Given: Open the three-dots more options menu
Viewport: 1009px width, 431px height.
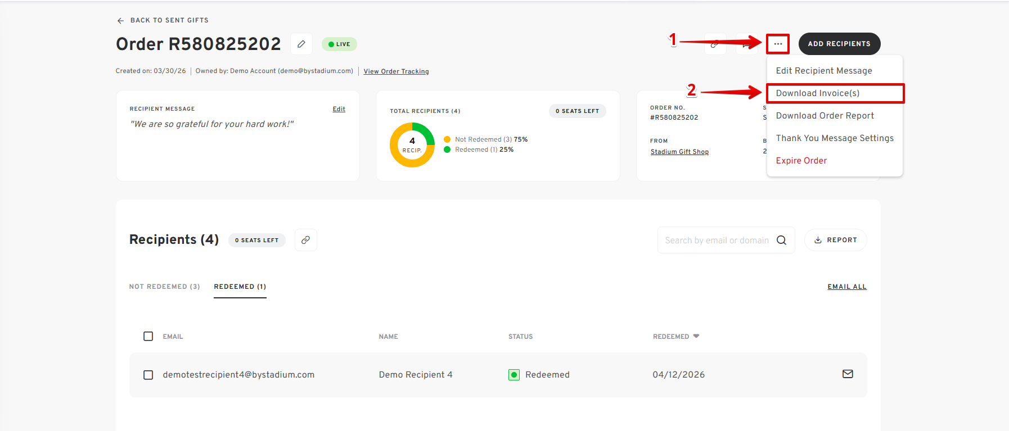Looking at the screenshot, I should 778,44.
